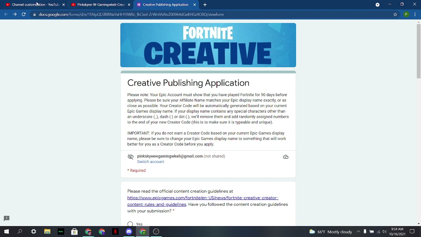The image size is (421, 237).
Task: Open File Explorer from the taskbar
Action: point(47,232)
